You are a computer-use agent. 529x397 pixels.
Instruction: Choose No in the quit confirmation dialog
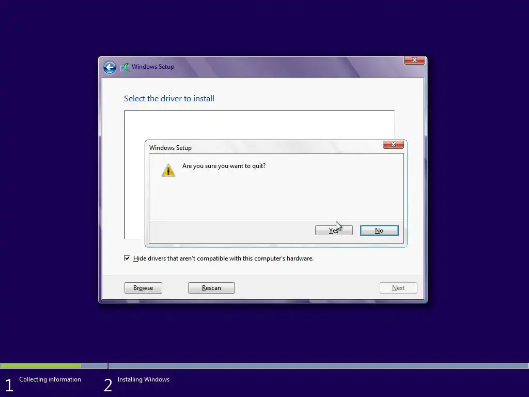click(x=379, y=230)
